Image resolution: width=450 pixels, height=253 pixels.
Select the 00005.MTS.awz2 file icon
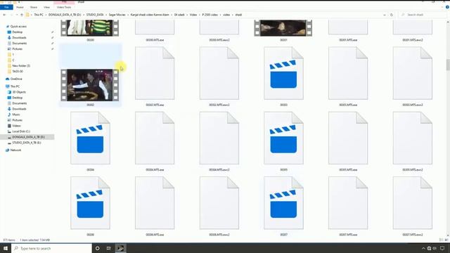(x=413, y=138)
